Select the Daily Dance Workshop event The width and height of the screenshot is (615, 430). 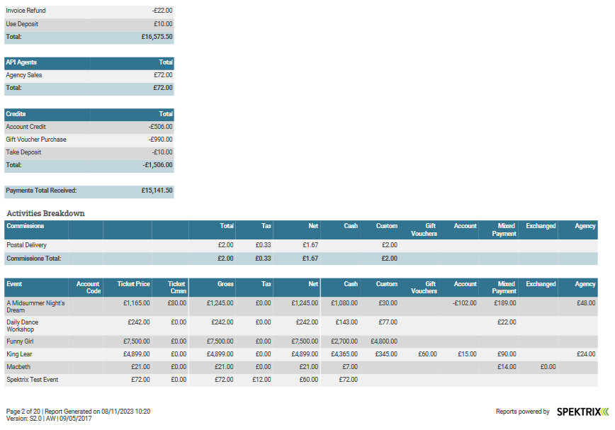click(x=23, y=326)
